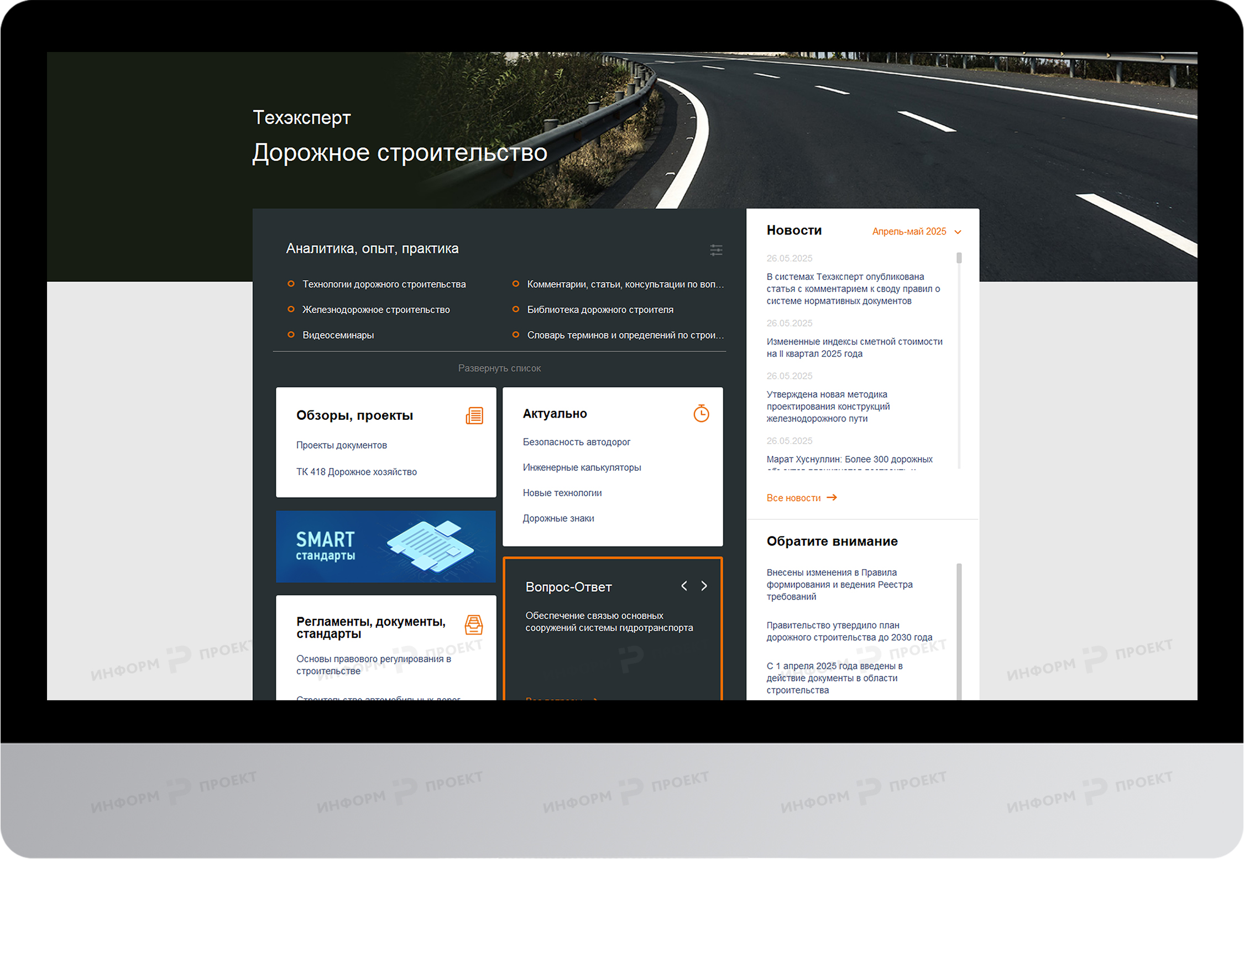
Task: Open ТК 418 Дорожное хозяйство link
Action: pos(357,472)
